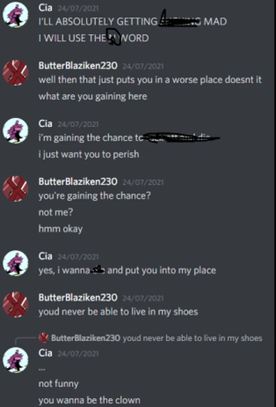Open ButterBlaziken230's avatar next to "hmm okay" messages
The height and width of the screenshot is (407, 276).
click(15, 188)
